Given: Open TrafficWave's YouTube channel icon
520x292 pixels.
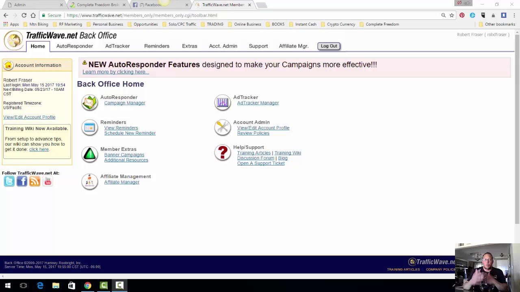Looking at the screenshot, I should point(48,181).
